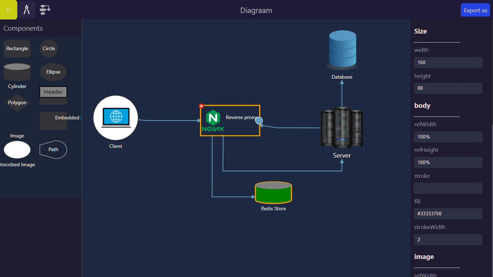Select the compass design tool icon
This screenshot has width=493, height=277.
(27, 10)
